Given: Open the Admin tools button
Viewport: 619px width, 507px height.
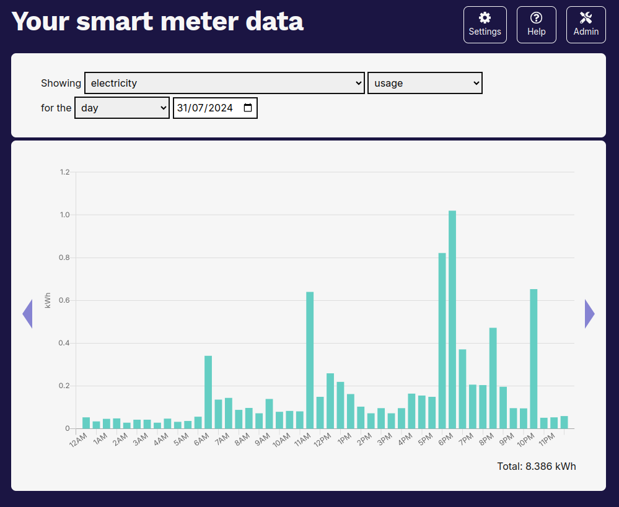Looking at the screenshot, I should [586, 25].
